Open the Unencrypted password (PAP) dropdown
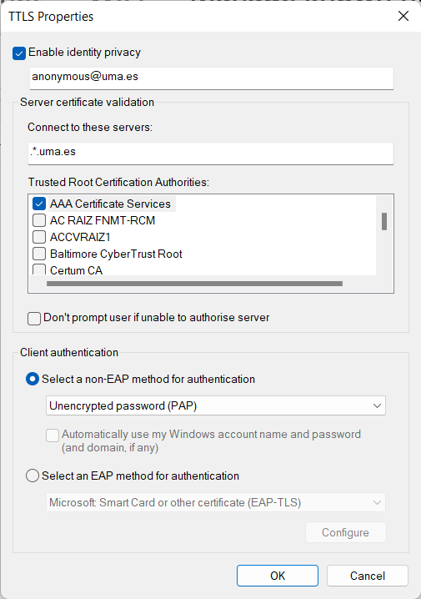Viewport: 421px width, 599px height. (x=216, y=405)
